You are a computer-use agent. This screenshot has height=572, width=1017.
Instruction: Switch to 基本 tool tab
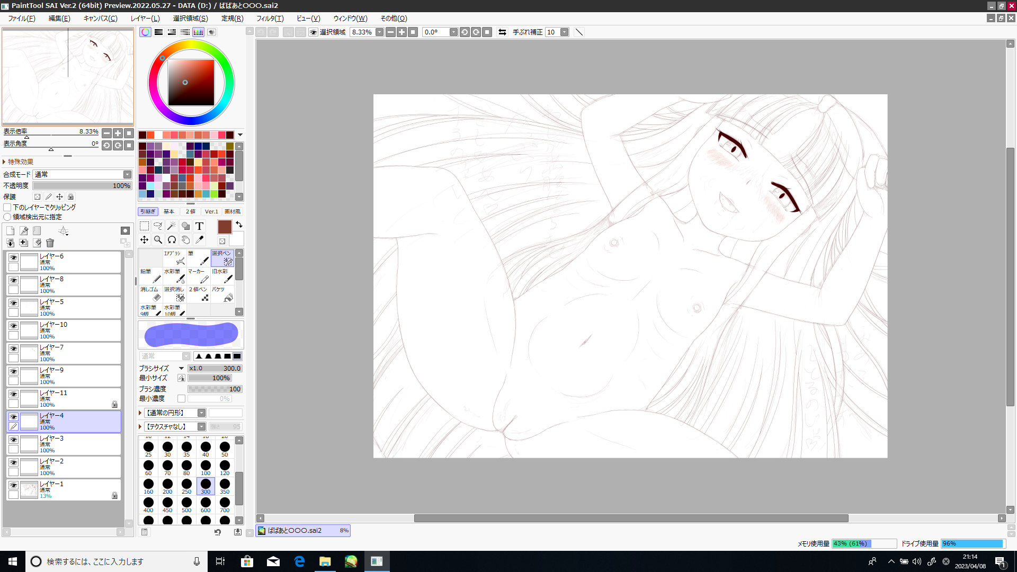point(169,211)
